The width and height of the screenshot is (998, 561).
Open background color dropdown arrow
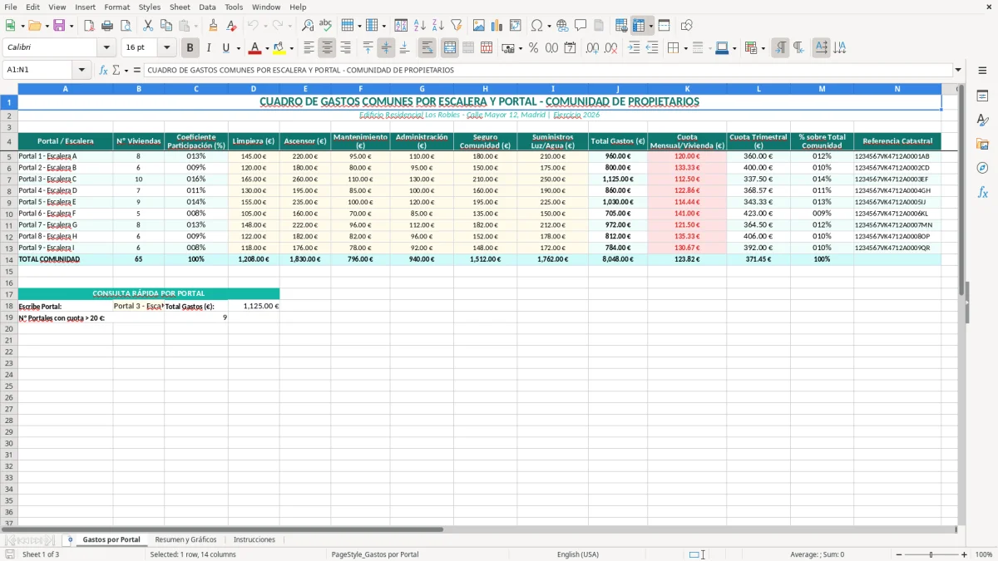pyautogui.click(x=291, y=48)
